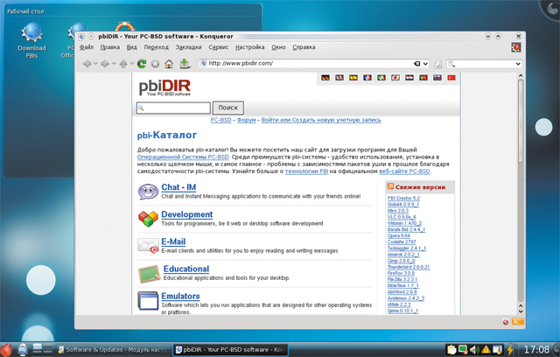Click the Development category cubes icon
This screenshot has width=560, height=357.
(148, 219)
